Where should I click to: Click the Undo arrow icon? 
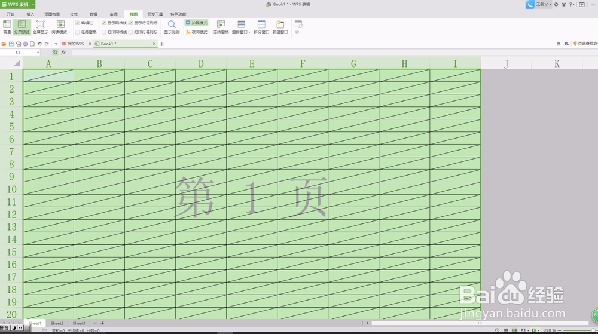[x=39, y=44]
